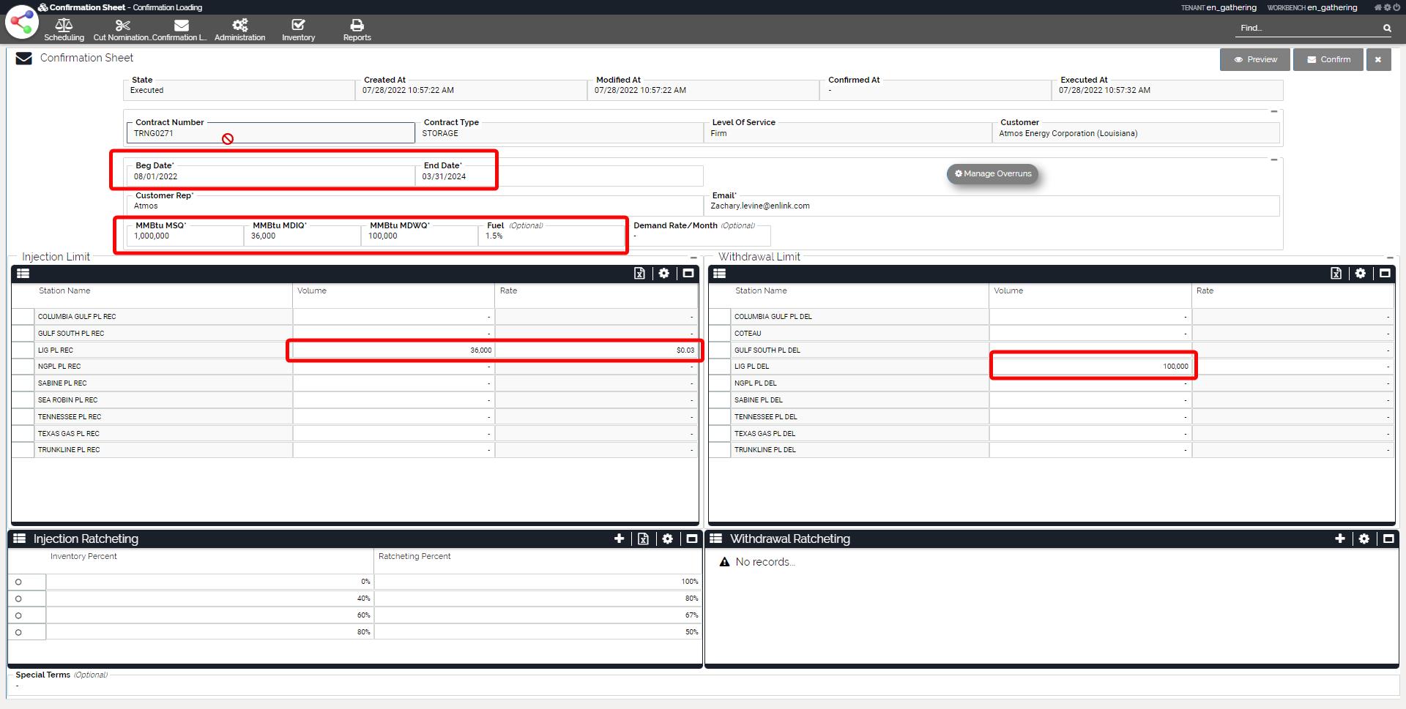1406x709 pixels.
Task: Select the 40% inventory ratcheting row
Action: 18,599
